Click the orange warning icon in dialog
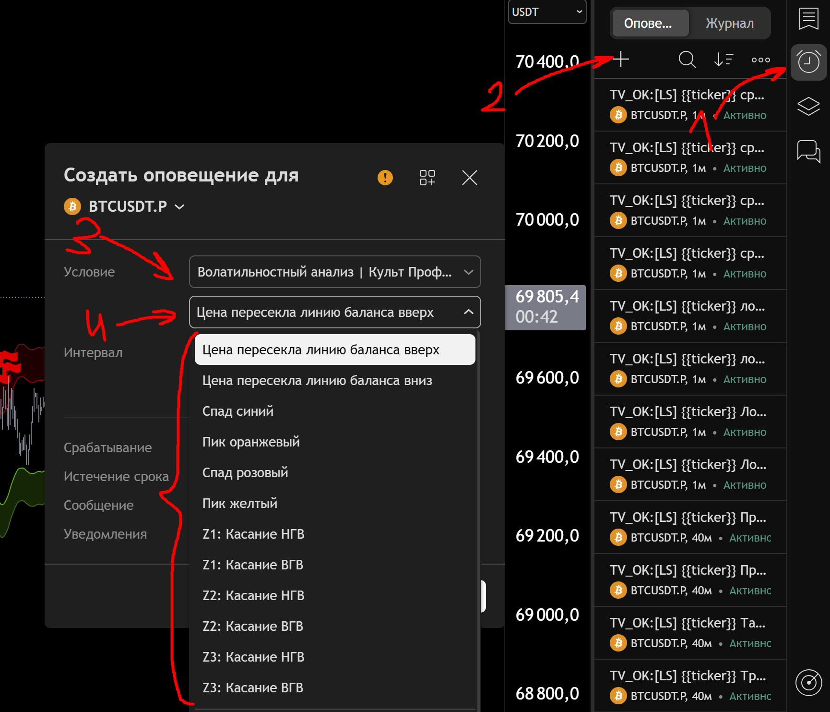The image size is (830, 712). pos(385,178)
